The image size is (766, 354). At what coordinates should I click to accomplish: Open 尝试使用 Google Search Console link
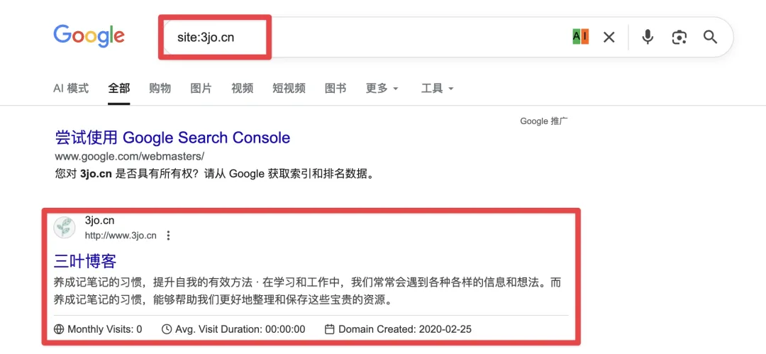172,138
